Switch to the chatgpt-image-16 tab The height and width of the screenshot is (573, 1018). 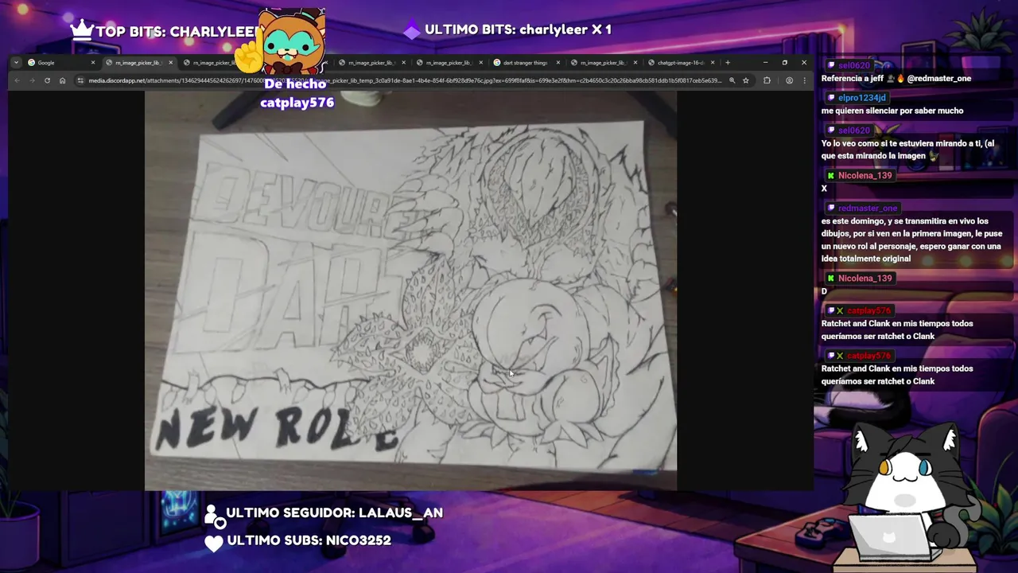point(681,63)
